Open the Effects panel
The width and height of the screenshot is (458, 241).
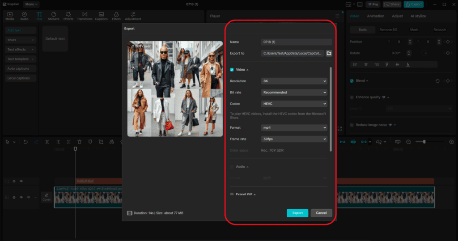click(x=68, y=16)
